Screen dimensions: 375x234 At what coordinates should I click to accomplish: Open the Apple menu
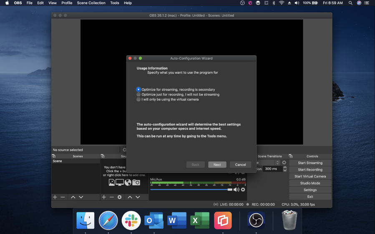(x=7, y=3)
